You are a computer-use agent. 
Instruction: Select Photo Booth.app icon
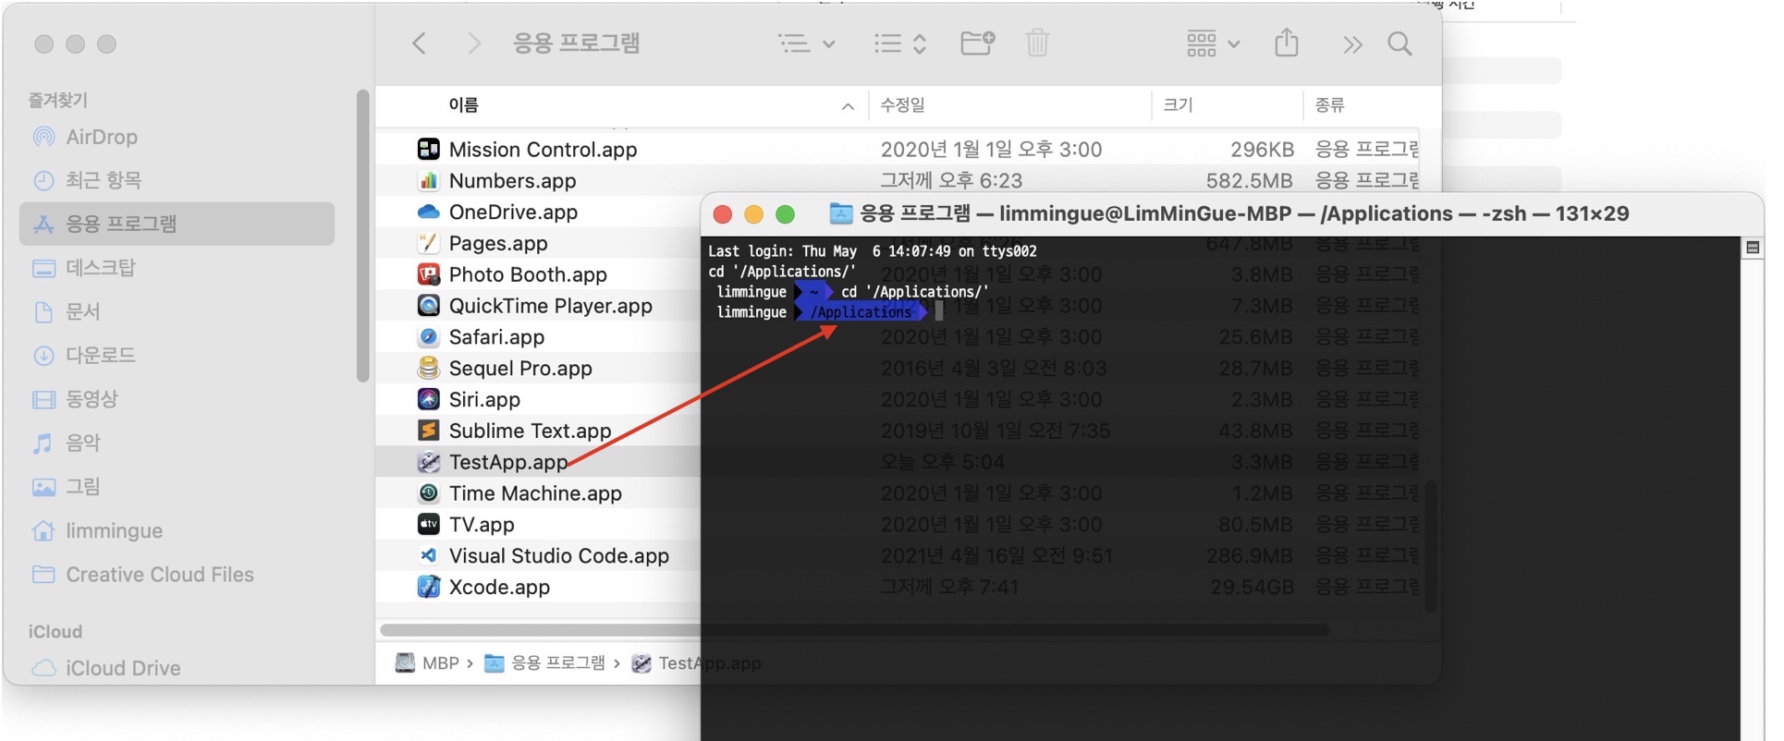tap(428, 274)
